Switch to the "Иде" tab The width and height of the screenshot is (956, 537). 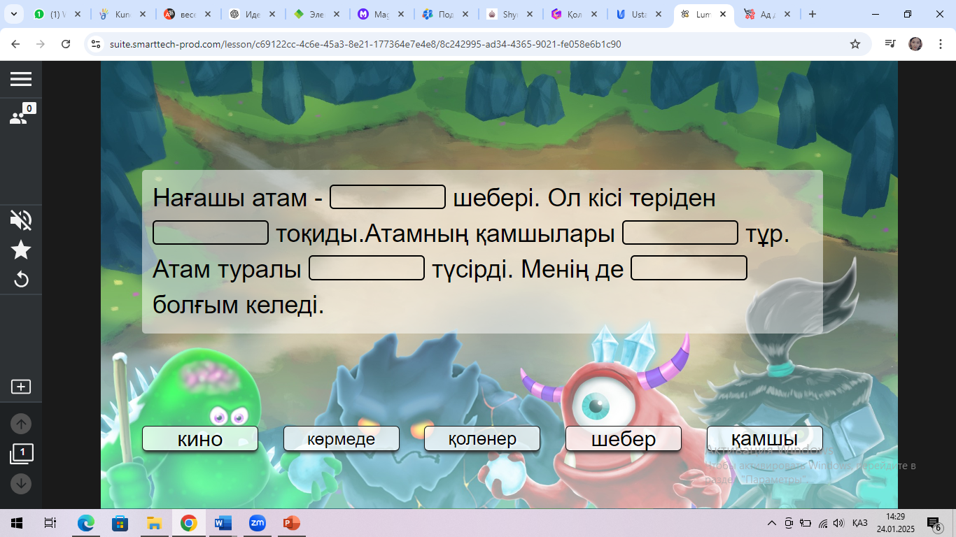[x=252, y=14]
